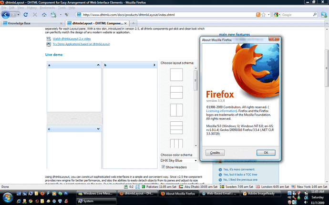
Task: Open the Bookmarks menu
Action: (47, 8)
